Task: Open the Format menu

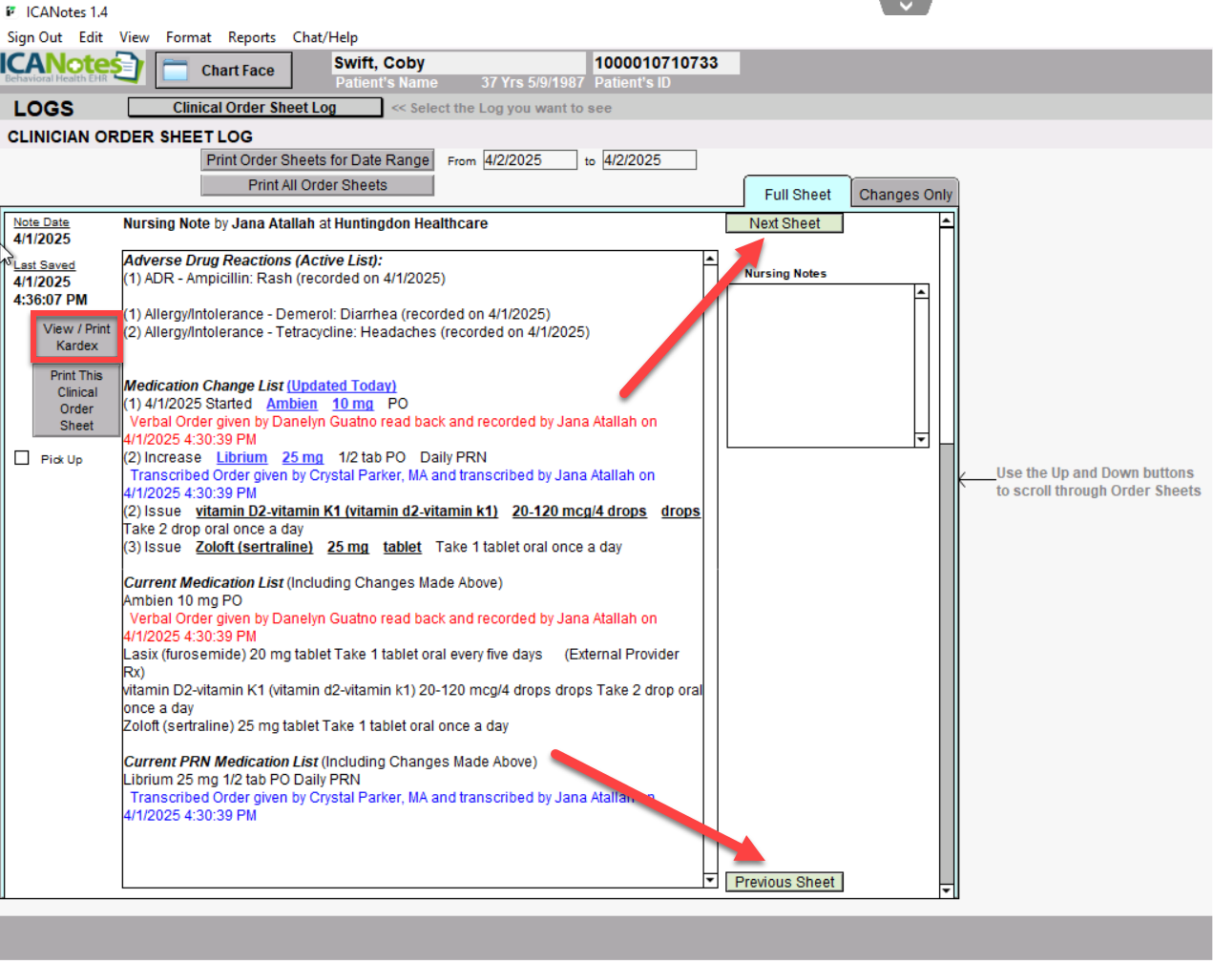Action: point(188,37)
